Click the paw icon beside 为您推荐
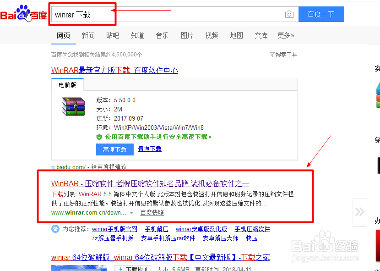 tap(55, 229)
